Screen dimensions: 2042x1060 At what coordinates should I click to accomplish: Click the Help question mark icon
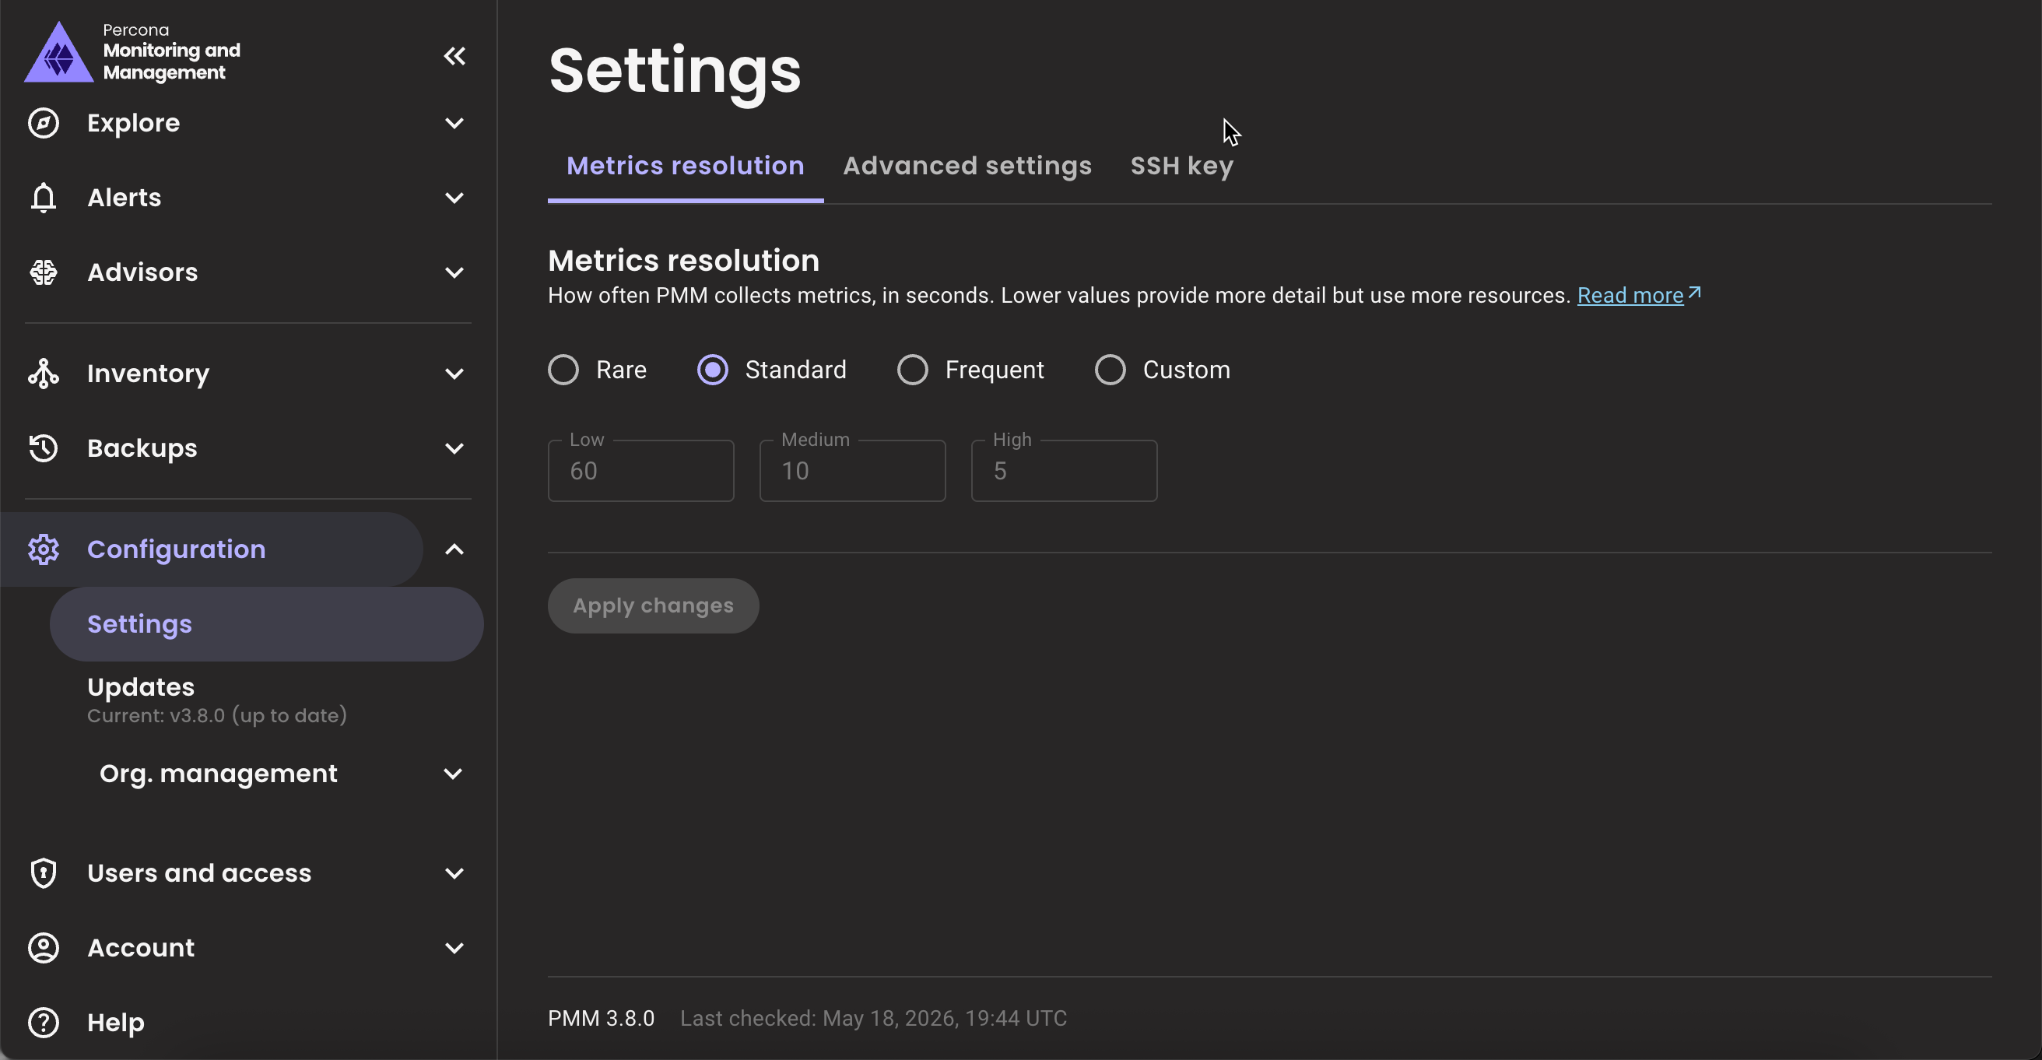tap(44, 1022)
